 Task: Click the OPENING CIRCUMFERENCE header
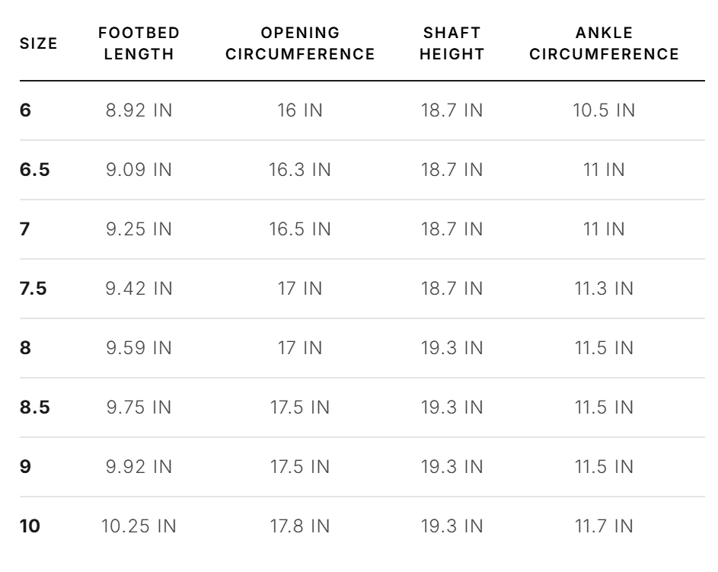(300, 43)
